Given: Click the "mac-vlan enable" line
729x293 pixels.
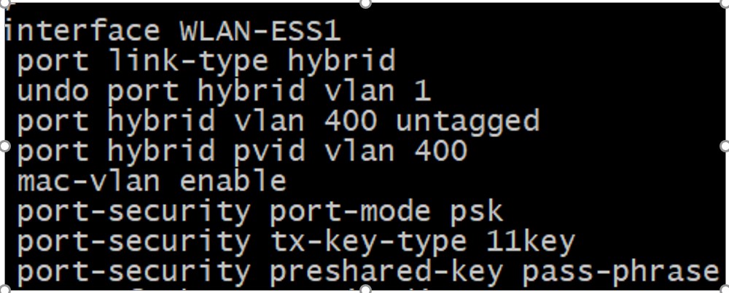Looking at the screenshot, I should (152, 181).
